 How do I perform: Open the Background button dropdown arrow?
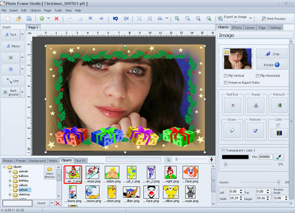click(22, 92)
